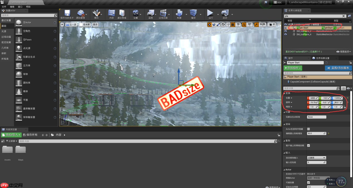This screenshot has width=353, height=188.
Task: Uncheck 客户端上的网络加载 checkbox
Action: click(308, 145)
